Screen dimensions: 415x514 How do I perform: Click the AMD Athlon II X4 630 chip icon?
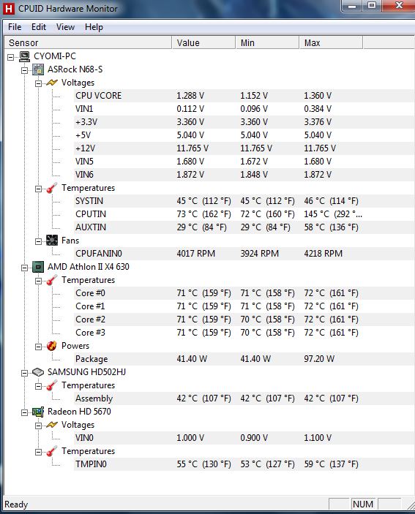tap(38, 267)
